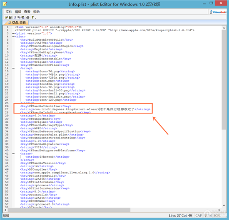Click the BuildMachineOSBuild key line
229x220 pixels.
(47, 40)
